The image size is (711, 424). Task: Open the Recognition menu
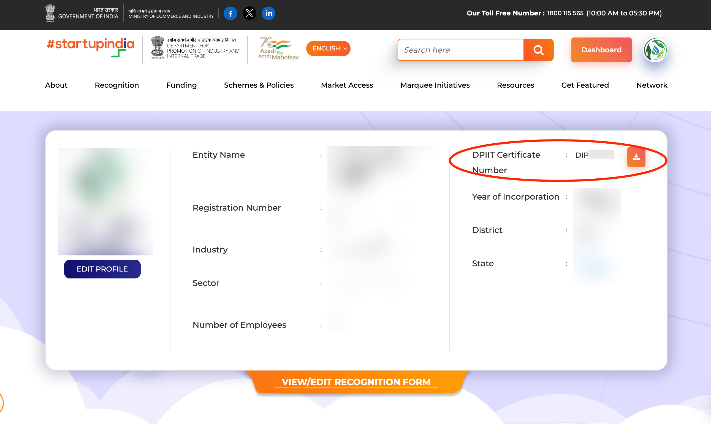pos(117,85)
